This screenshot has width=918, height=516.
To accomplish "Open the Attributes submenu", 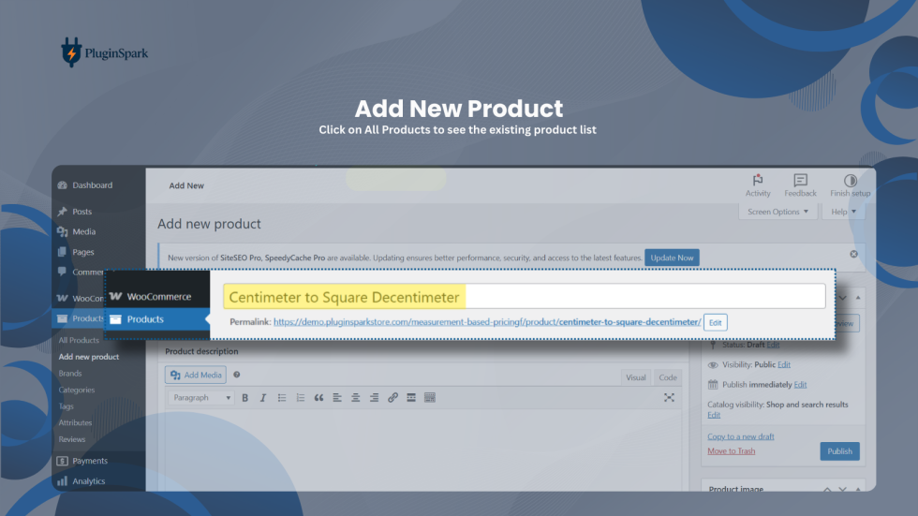I will [x=75, y=422].
